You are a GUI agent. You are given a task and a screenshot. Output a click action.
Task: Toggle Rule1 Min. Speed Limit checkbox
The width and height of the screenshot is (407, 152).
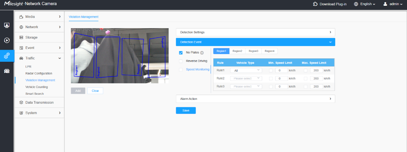[x=271, y=70]
